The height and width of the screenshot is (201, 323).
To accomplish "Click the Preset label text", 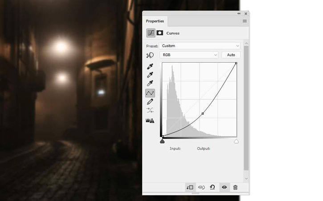I will click(x=152, y=46).
